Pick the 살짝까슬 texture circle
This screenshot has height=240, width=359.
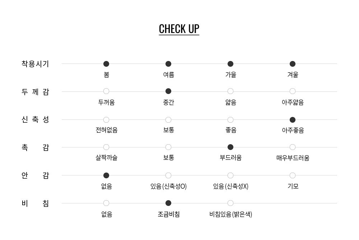click(106, 147)
